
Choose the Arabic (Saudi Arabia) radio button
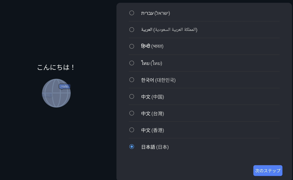[132, 30]
